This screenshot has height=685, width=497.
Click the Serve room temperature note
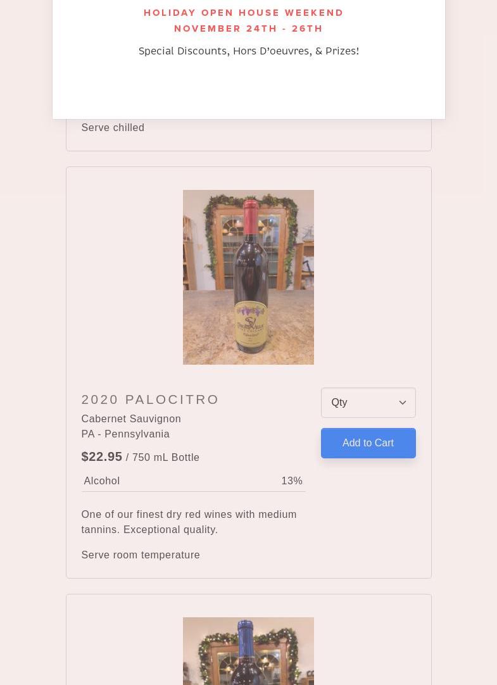(141, 555)
